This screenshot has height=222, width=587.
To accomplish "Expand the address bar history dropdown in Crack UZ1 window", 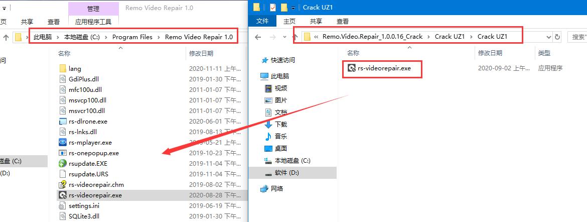I will point(549,37).
